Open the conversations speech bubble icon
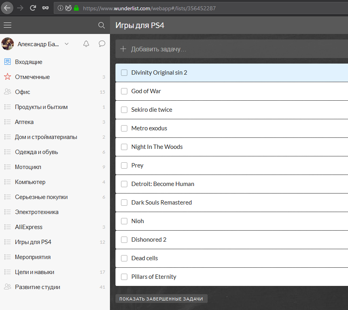This screenshot has width=348, height=310. click(102, 44)
